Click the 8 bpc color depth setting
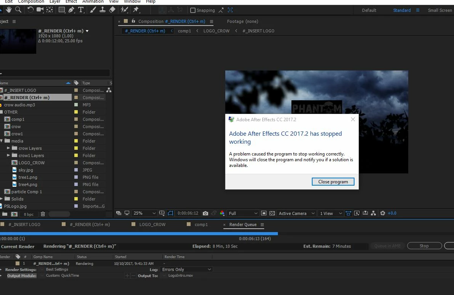Image resolution: width=454 pixels, height=295 pixels. point(29,215)
